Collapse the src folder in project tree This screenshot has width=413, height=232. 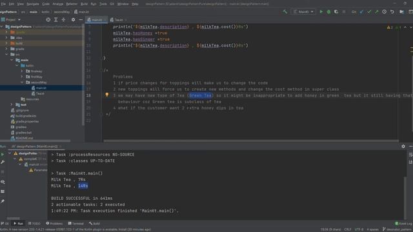click(x=7, y=54)
